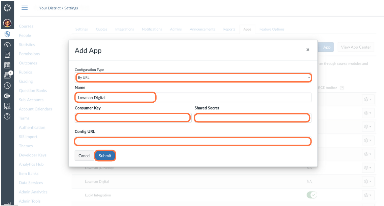Switch to the Integrations tab

click(x=125, y=29)
